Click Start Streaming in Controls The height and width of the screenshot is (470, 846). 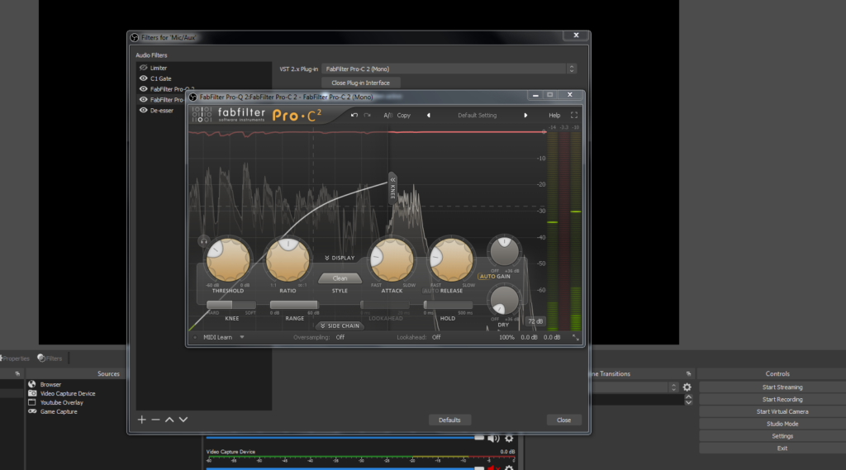[x=782, y=387]
